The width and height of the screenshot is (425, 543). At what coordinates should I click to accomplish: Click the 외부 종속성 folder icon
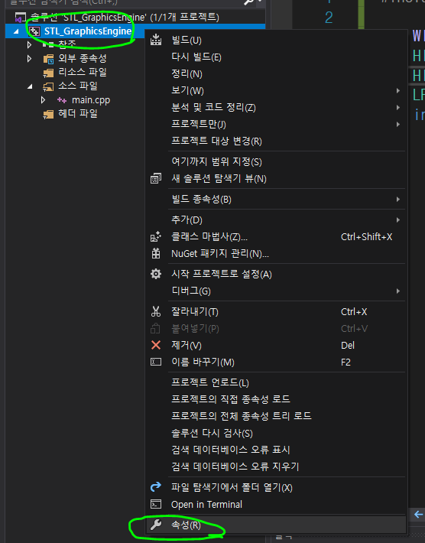tap(48, 59)
